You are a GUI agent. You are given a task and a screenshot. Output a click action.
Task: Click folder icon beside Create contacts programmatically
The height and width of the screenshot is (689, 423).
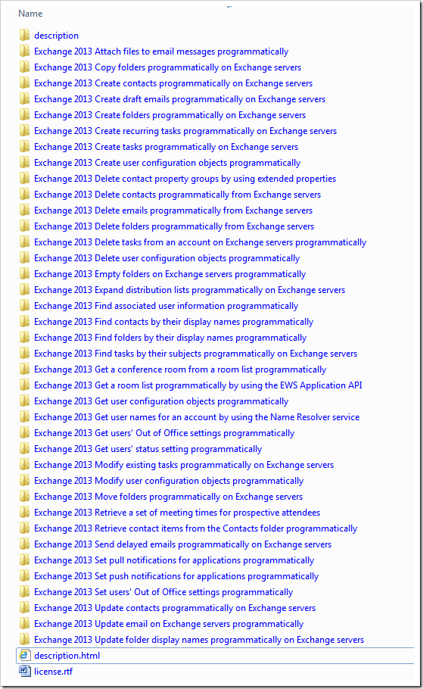25,83
